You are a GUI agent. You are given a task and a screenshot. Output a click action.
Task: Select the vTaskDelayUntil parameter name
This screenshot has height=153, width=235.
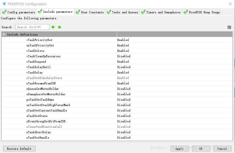(x=38, y=67)
